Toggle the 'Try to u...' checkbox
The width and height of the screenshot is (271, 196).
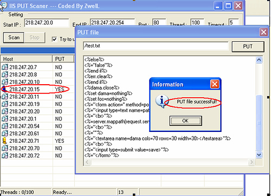[54, 39]
